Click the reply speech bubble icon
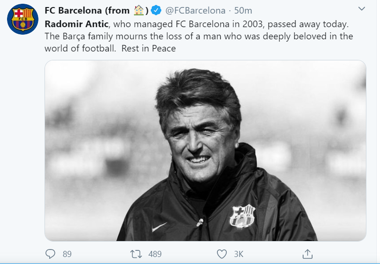380x264 pixels. coord(51,254)
